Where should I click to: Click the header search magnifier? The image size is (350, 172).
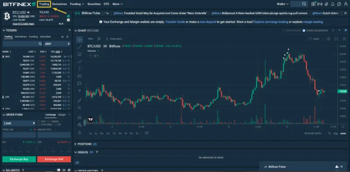point(304,4)
